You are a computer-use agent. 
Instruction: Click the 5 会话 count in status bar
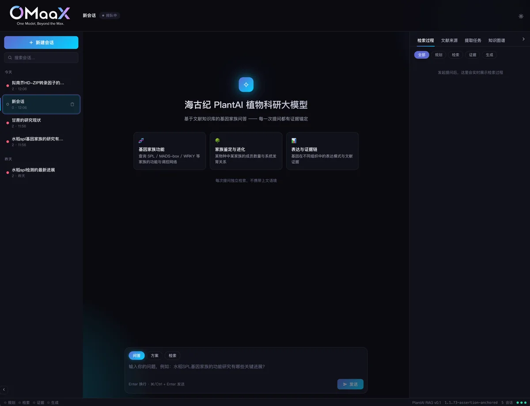507,402
